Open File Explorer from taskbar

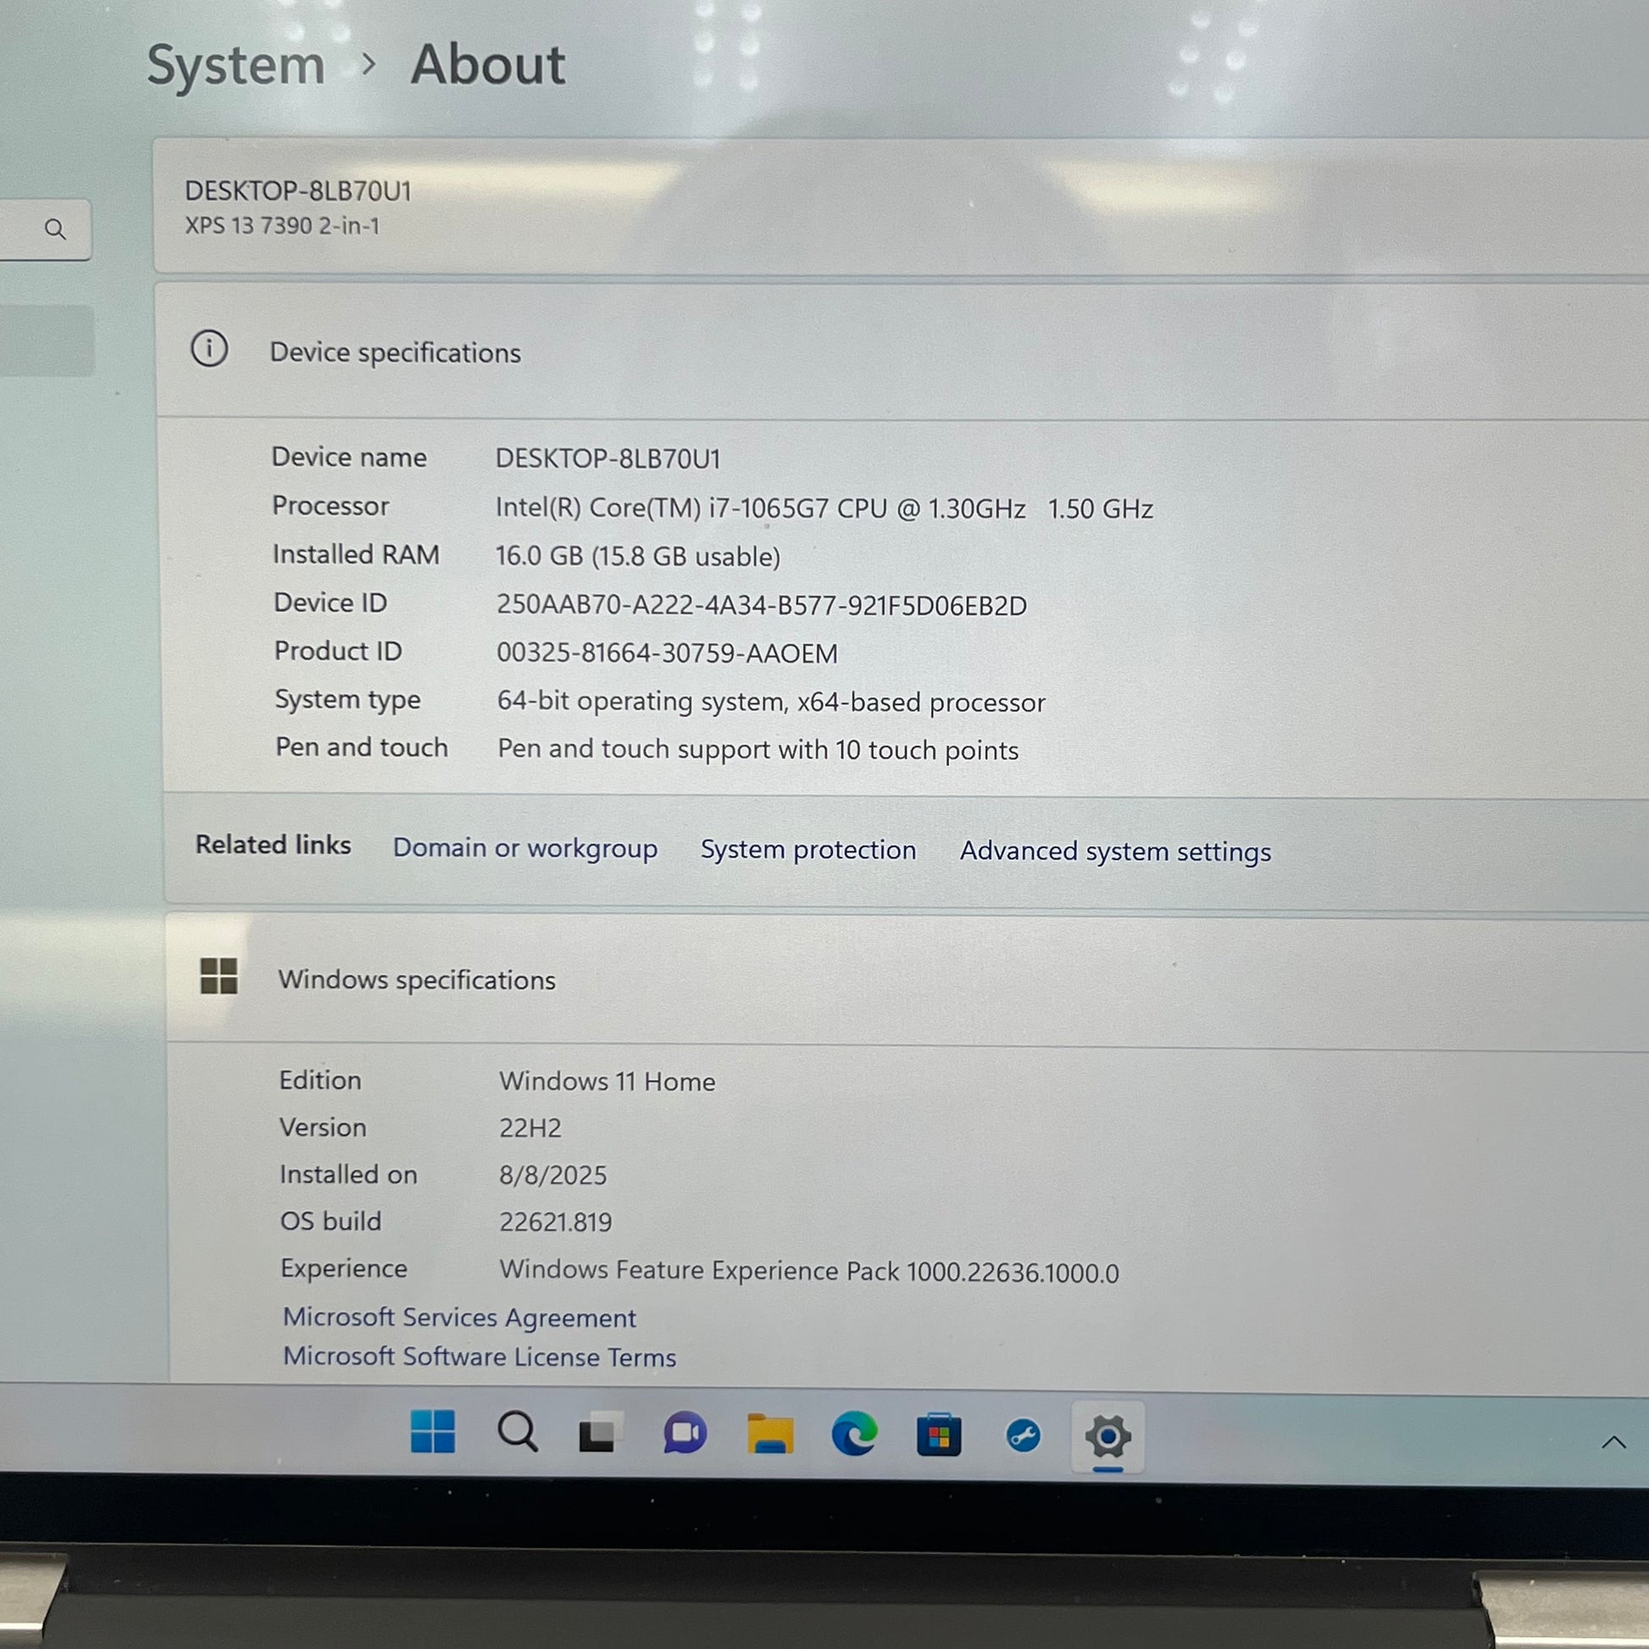(x=770, y=1434)
